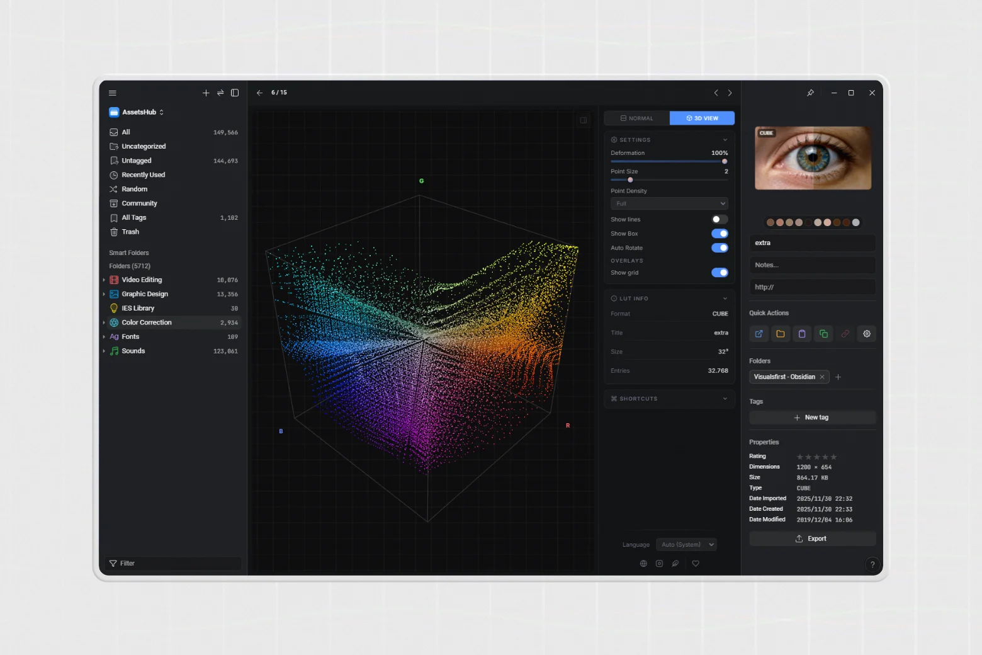Turn off Auto Rotate
This screenshot has width=982, height=655.
[720, 248]
